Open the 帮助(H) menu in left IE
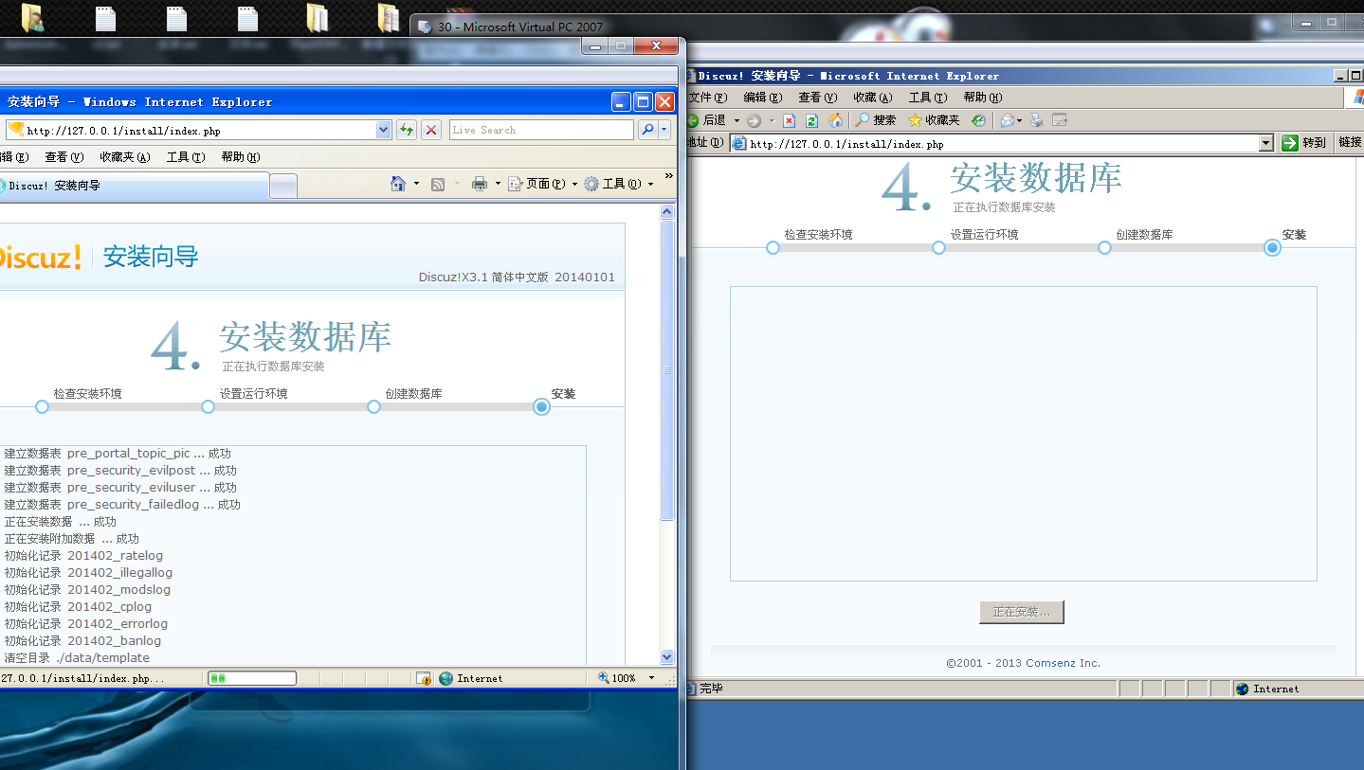This screenshot has height=770, width=1364. (x=240, y=157)
